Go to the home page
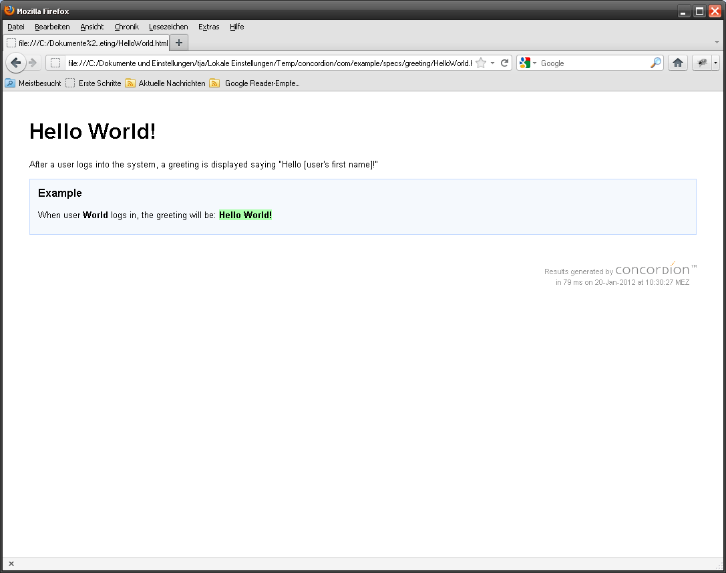Image resolution: width=726 pixels, height=573 pixels. [677, 63]
